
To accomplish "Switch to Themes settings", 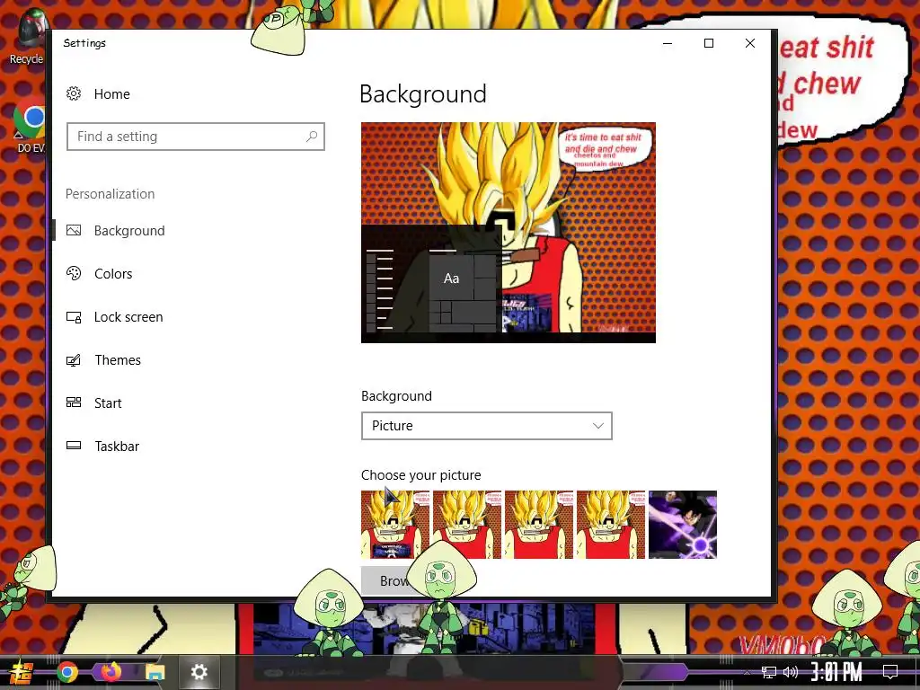I will (118, 359).
